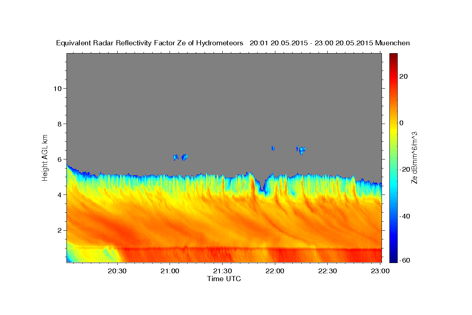
Task: Click the colorbar tick value '20'
Action: [x=404, y=76]
